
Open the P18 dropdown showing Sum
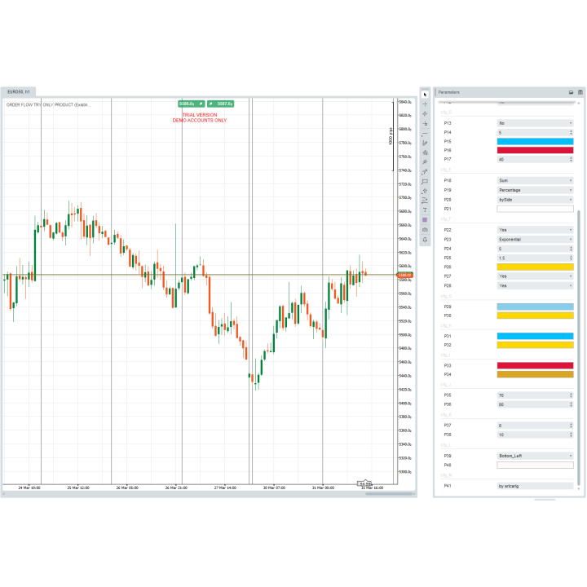click(x=536, y=180)
